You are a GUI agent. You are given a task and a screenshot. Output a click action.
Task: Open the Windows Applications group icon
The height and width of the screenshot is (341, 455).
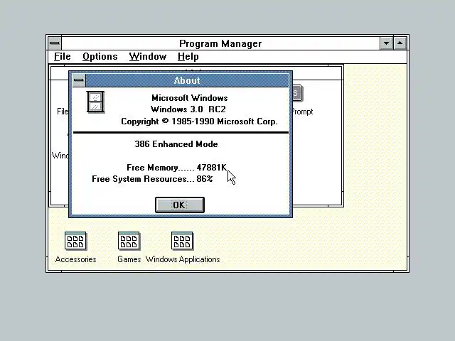point(182,241)
